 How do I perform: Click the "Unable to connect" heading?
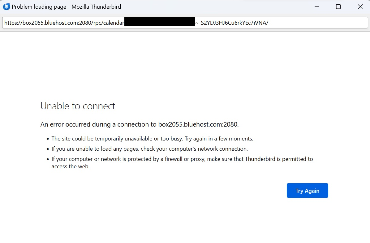click(78, 106)
